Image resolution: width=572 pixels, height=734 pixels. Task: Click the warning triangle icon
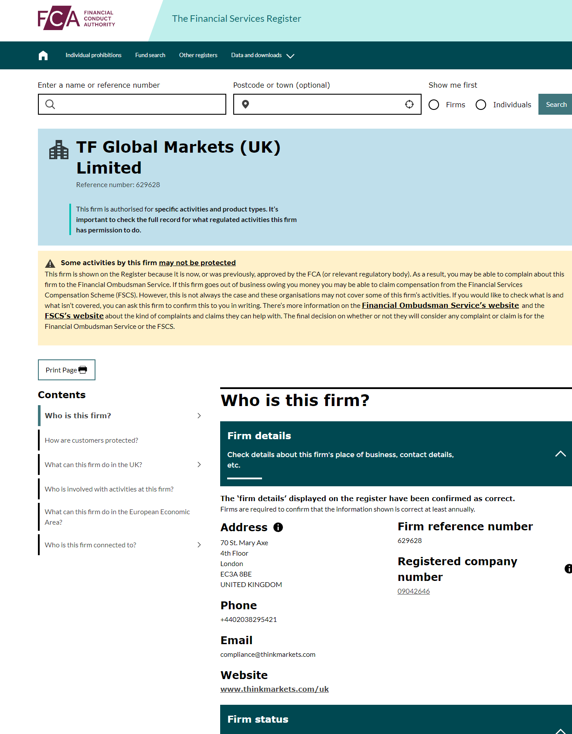50,263
